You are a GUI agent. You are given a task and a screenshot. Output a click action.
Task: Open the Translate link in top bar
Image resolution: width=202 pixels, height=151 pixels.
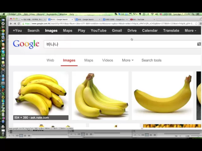pos(171,31)
